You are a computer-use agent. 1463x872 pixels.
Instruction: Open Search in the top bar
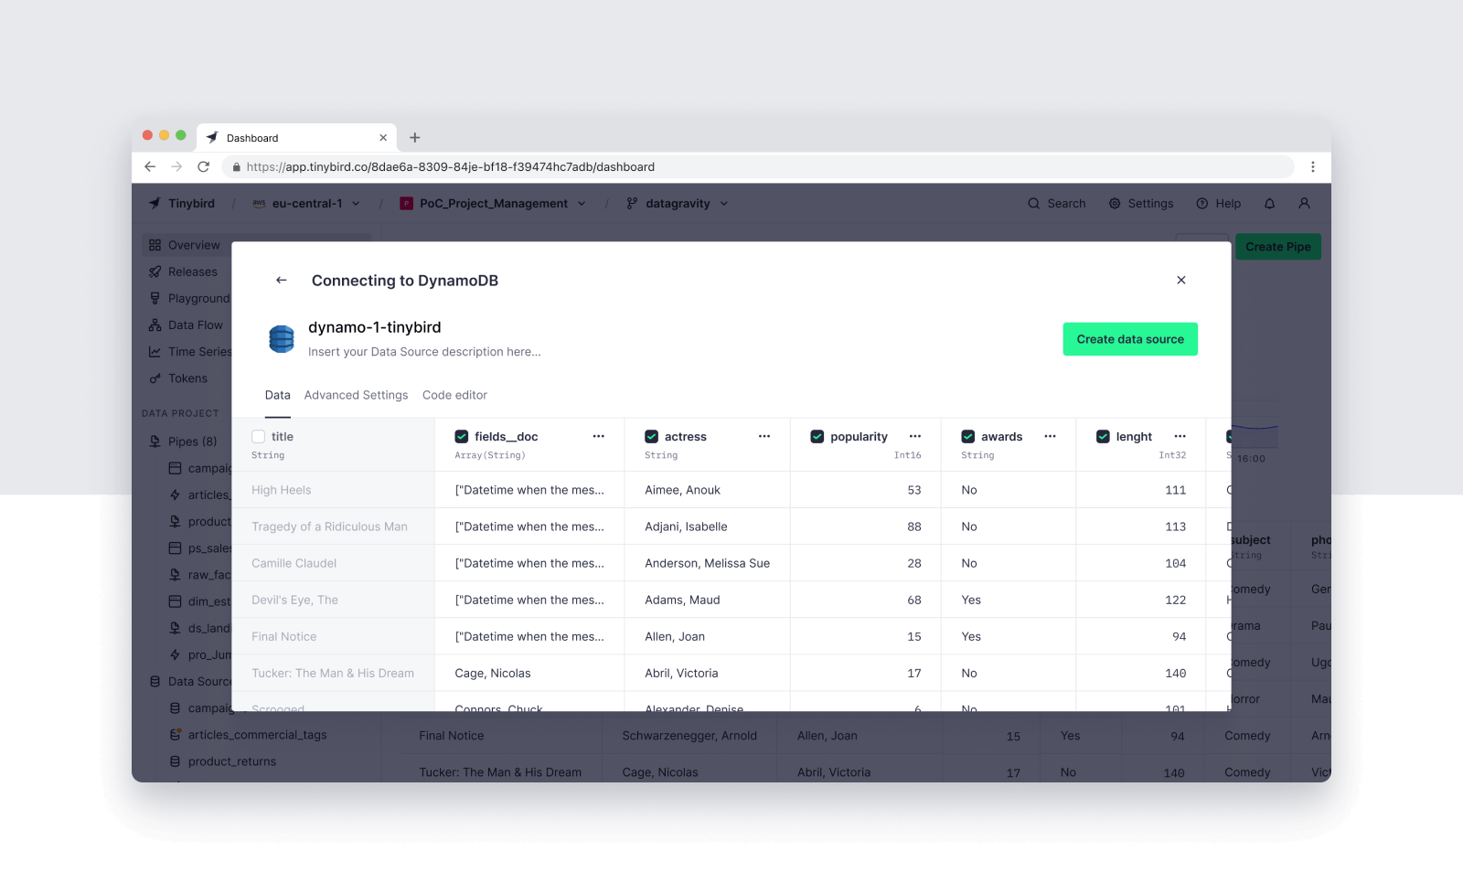(1057, 204)
